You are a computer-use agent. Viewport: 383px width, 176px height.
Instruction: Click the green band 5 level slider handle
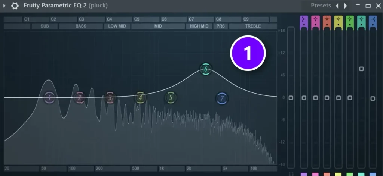coord(350,98)
